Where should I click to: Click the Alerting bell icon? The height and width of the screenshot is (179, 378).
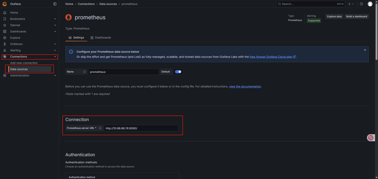click(x=5, y=50)
